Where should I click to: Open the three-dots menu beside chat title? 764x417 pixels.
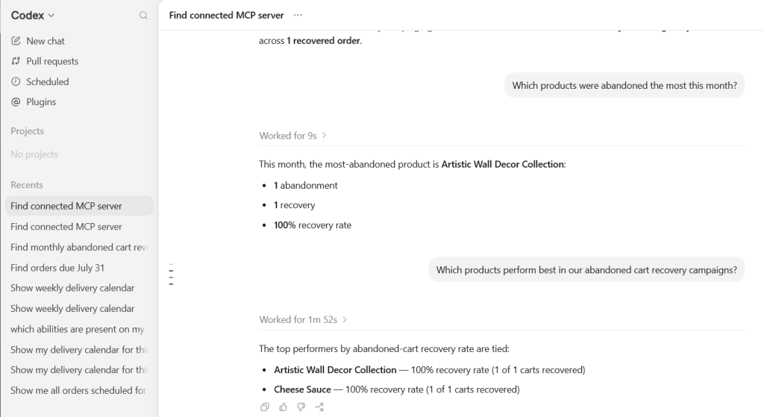(x=298, y=15)
